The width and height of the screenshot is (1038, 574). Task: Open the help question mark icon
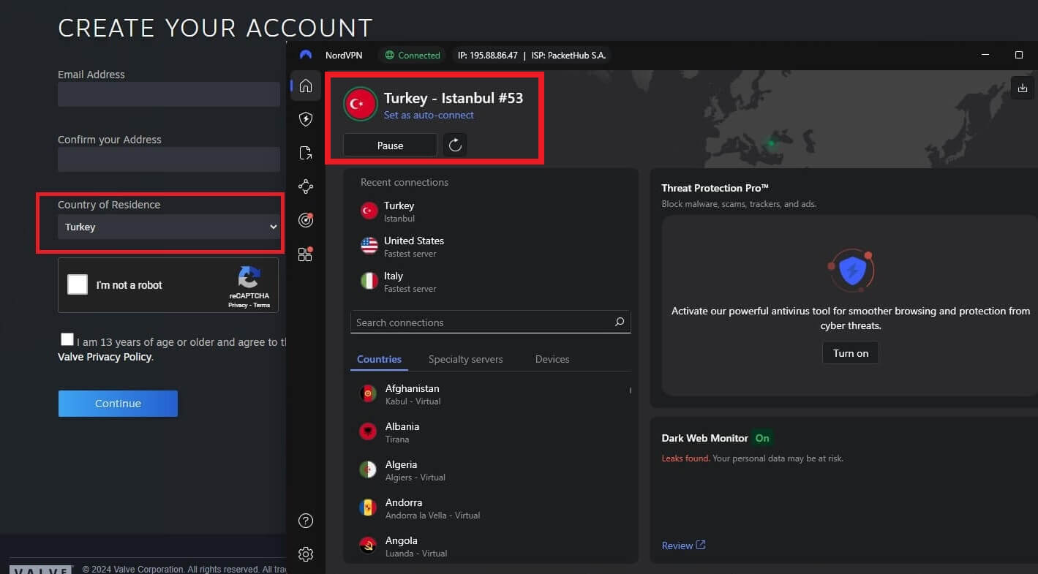305,521
